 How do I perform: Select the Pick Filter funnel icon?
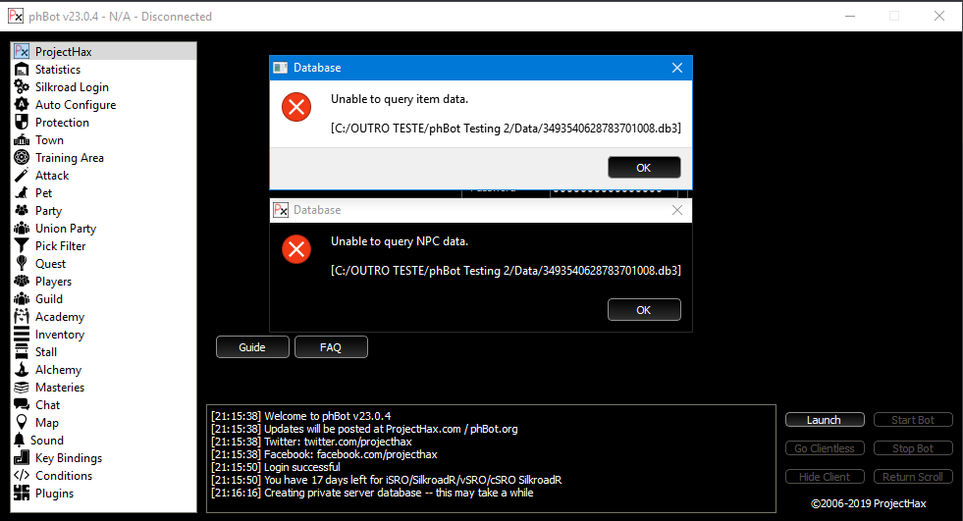(x=22, y=246)
